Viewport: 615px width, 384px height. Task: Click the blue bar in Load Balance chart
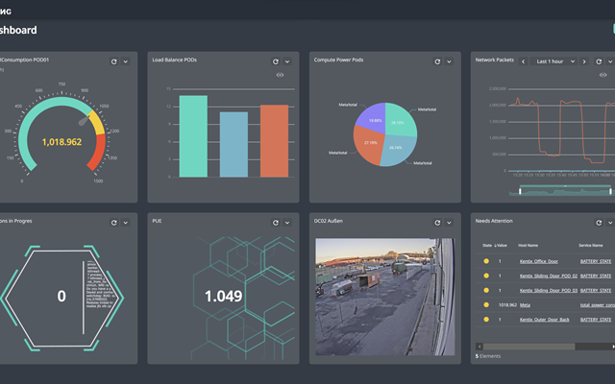234,145
